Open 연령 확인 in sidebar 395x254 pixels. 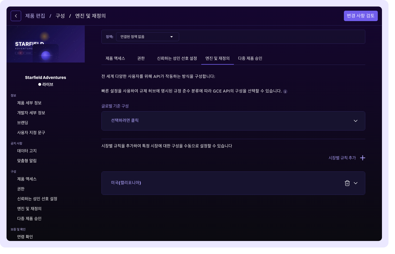(x=25, y=237)
